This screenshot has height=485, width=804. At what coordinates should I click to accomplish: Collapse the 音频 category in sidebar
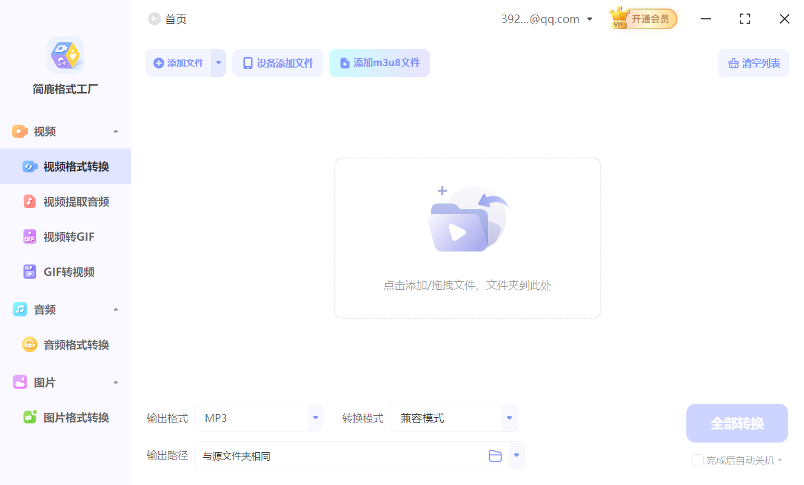pyautogui.click(x=115, y=309)
